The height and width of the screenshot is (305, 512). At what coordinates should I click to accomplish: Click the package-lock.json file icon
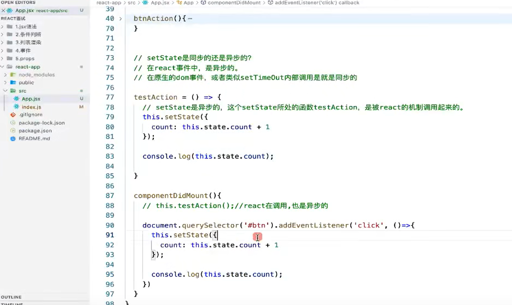[x=12, y=122]
